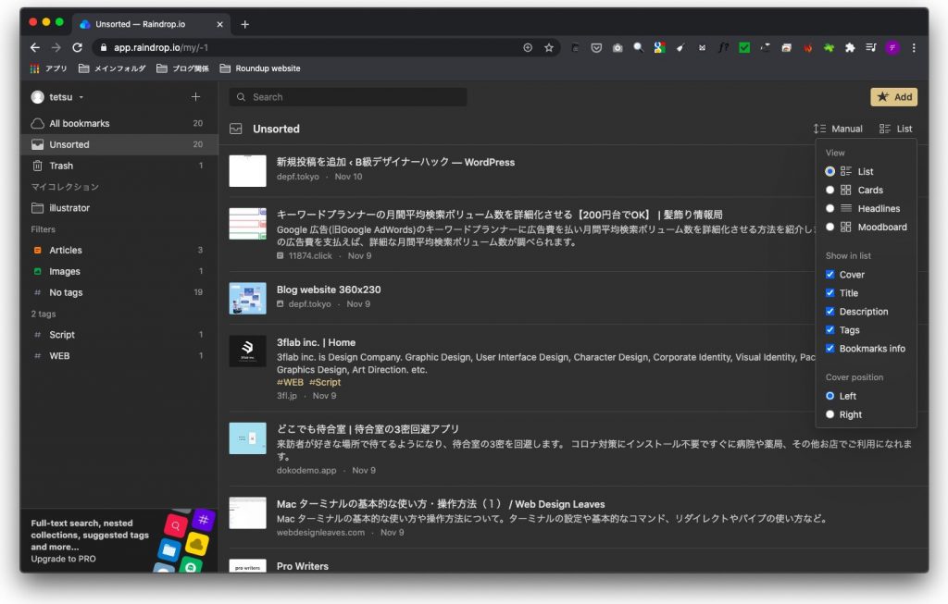Open the All bookmarks collection
Image resolution: width=948 pixels, height=604 pixels.
point(118,123)
